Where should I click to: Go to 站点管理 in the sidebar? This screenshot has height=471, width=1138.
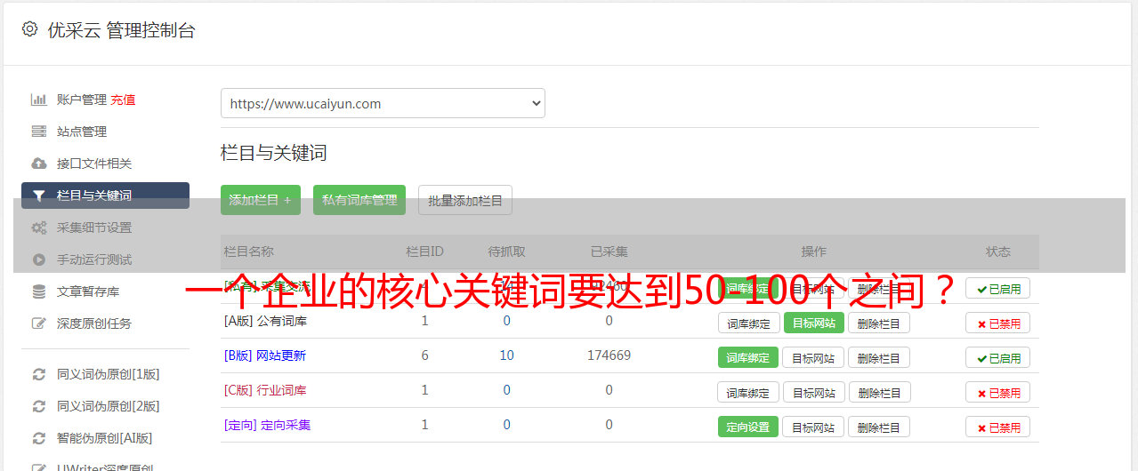[x=82, y=132]
